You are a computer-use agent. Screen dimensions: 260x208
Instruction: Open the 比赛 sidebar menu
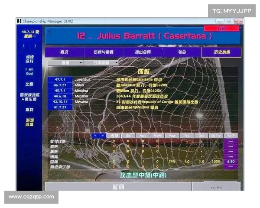click(x=29, y=84)
